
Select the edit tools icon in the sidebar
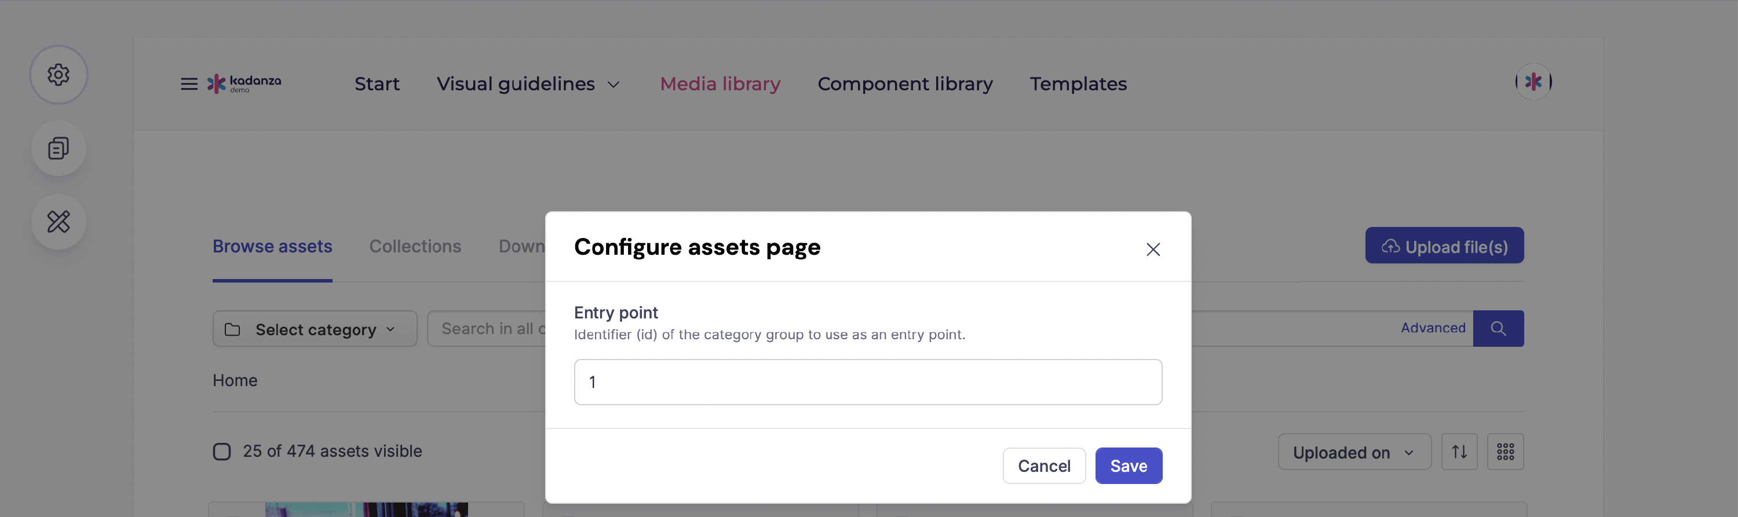point(59,221)
